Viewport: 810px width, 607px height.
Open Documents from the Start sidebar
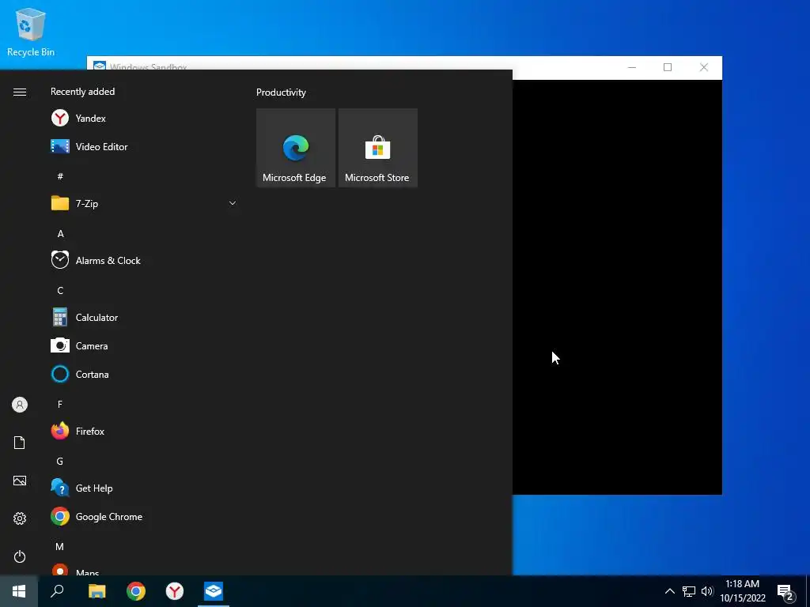[20, 443]
